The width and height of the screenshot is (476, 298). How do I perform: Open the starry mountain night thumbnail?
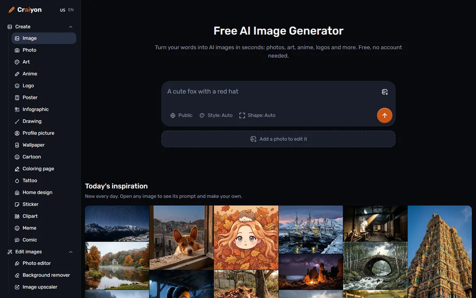click(117, 223)
